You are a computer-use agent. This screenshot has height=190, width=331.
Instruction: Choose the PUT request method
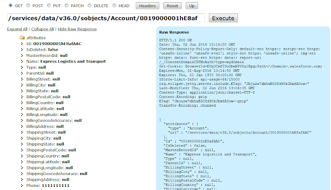49,6
